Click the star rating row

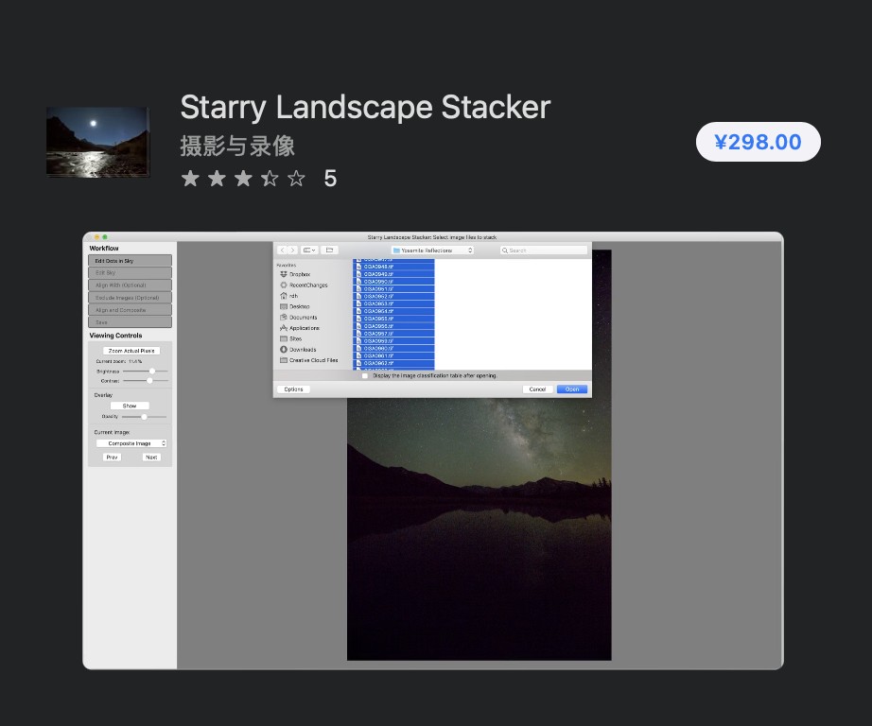coord(244,179)
